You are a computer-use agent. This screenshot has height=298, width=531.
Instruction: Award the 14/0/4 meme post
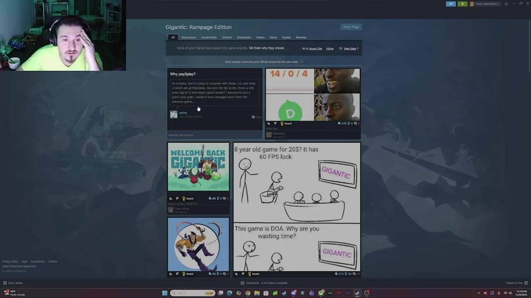coord(286,123)
